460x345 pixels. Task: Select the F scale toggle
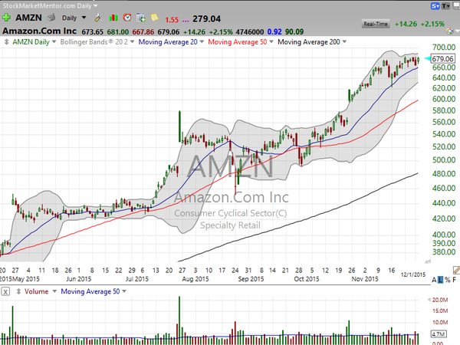coord(455,280)
